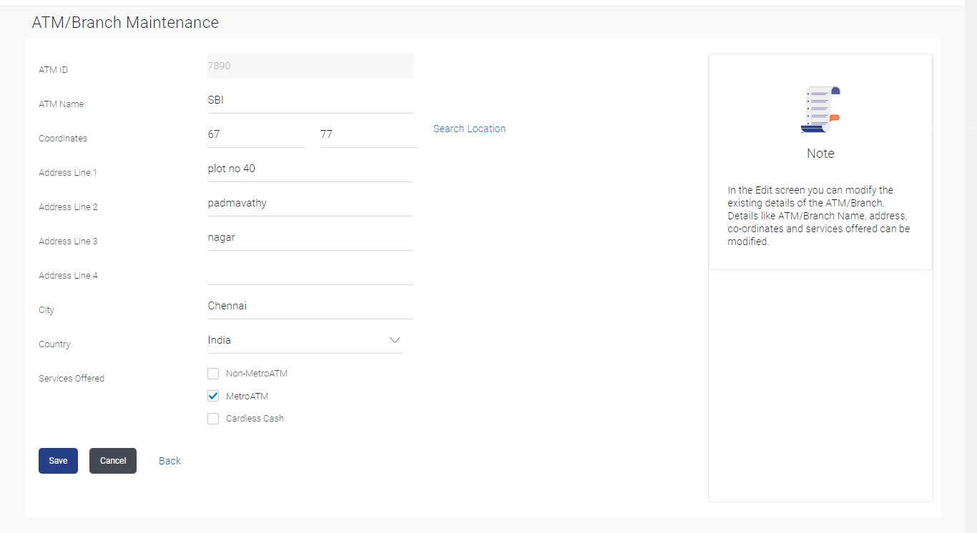
Task: Uncheck the MetroATM checkbox
Action: pyautogui.click(x=213, y=397)
